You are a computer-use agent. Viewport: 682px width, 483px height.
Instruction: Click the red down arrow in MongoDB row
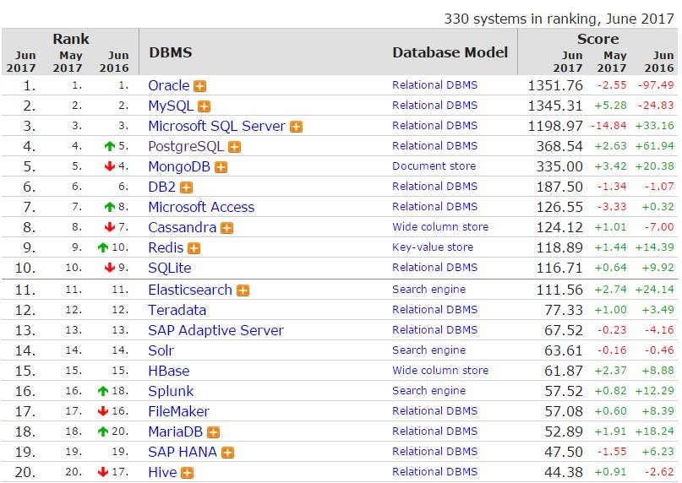pos(110,166)
